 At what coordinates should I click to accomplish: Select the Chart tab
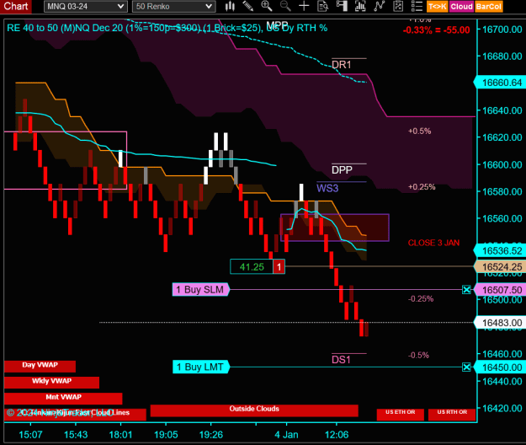click(16, 7)
